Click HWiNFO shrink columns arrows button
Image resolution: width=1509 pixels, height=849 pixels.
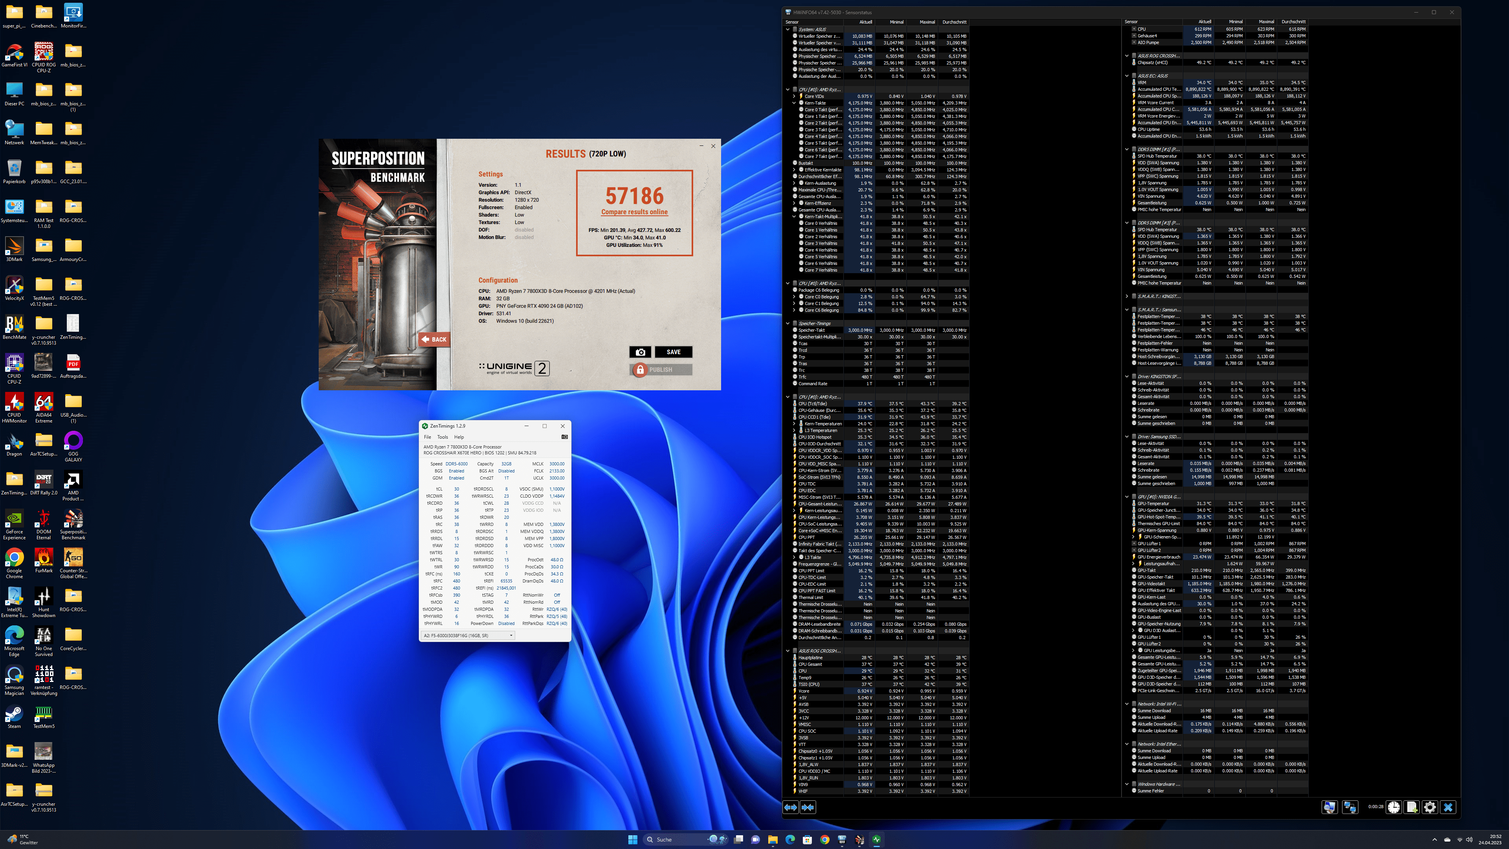point(808,807)
